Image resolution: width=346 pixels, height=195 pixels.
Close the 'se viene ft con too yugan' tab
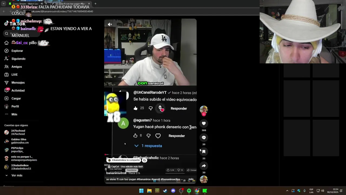coord(89,4)
